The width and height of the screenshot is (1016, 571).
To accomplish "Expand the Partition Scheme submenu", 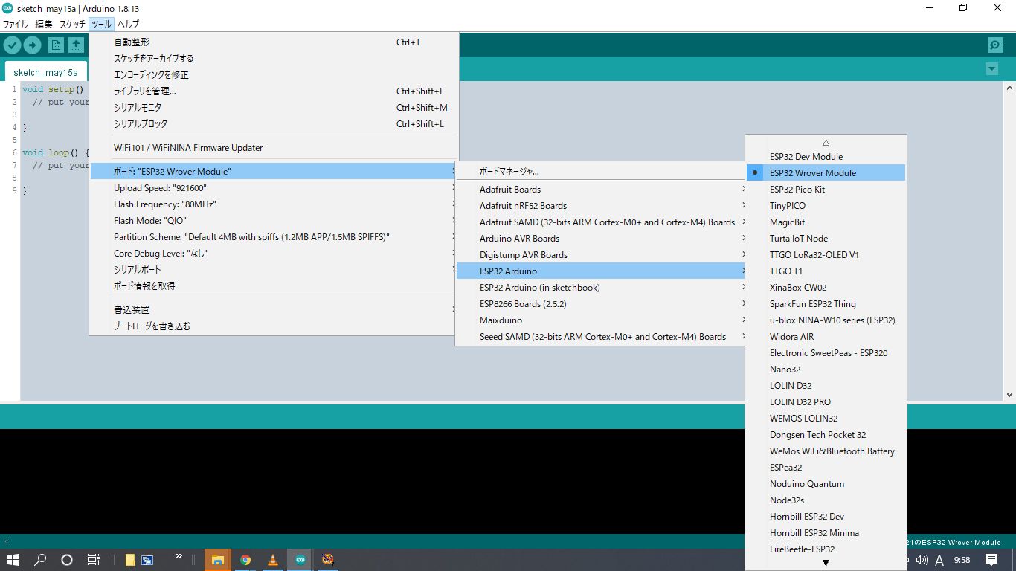I will coord(274,237).
